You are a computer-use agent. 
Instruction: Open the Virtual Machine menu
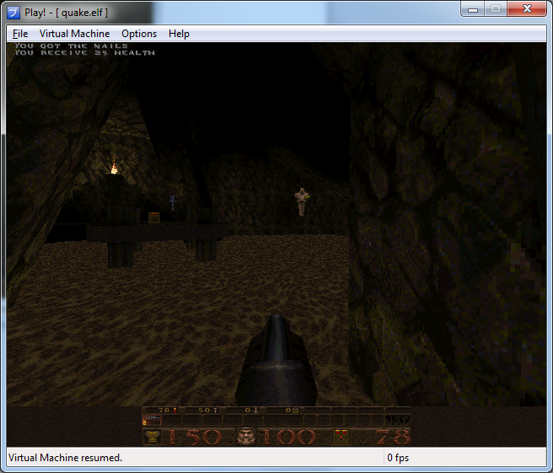point(74,34)
